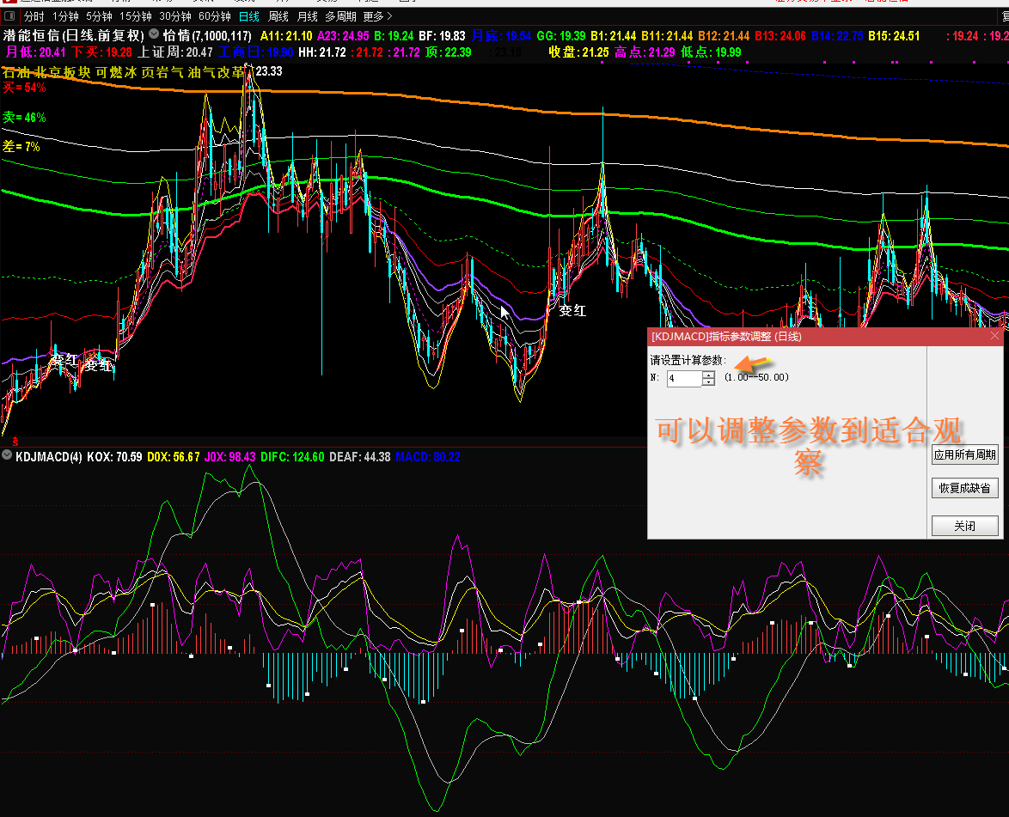This screenshot has height=817, width=1009.
Task: Click the B: 19.24 value
Action: coord(394,36)
